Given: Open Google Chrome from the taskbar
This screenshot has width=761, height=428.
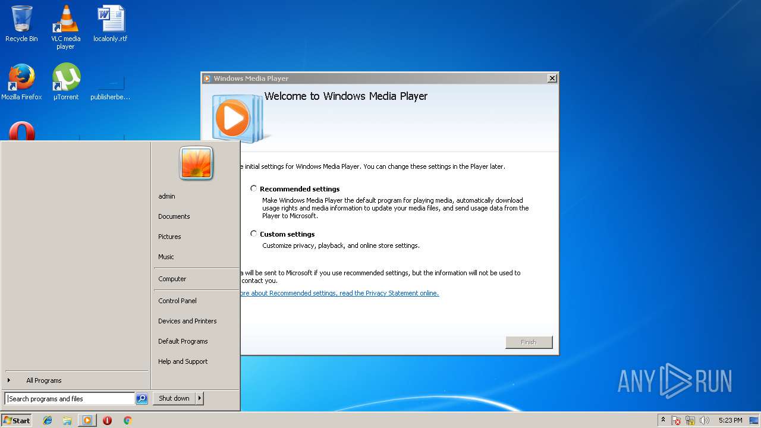Looking at the screenshot, I should pos(127,420).
